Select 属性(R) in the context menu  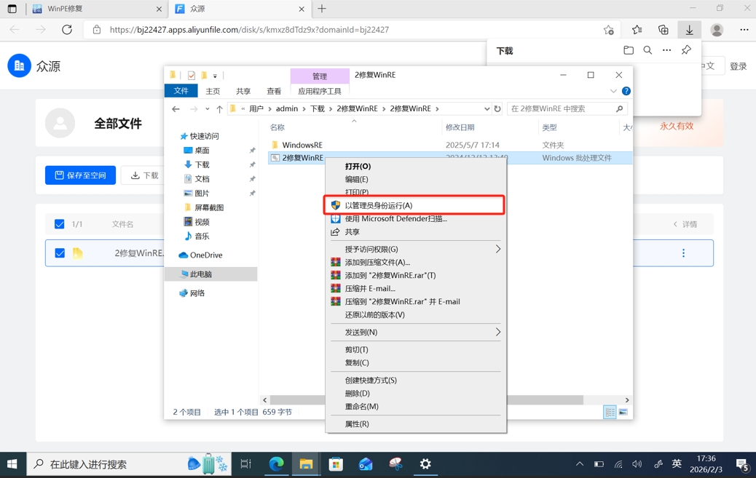pos(357,423)
